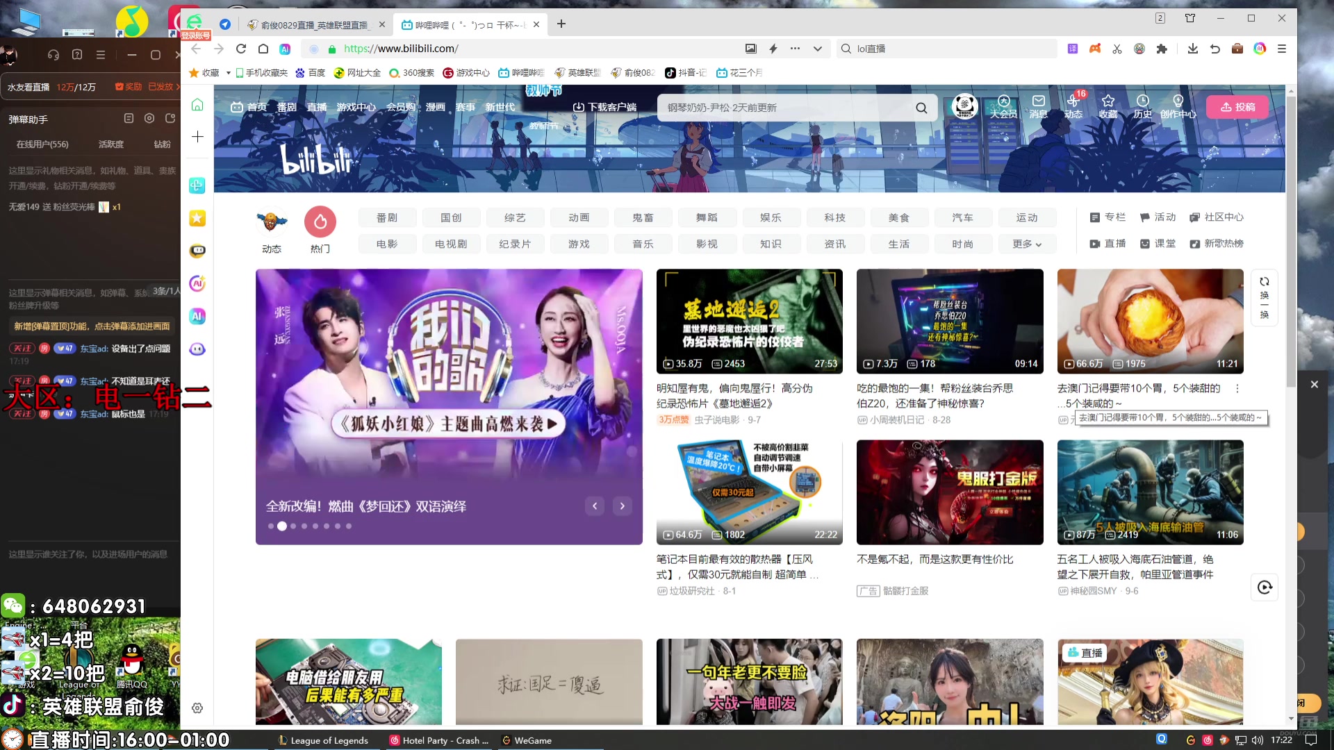Expand the 收藏 bookmarks dropdown arrow
The image size is (1334, 750).
click(228, 72)
